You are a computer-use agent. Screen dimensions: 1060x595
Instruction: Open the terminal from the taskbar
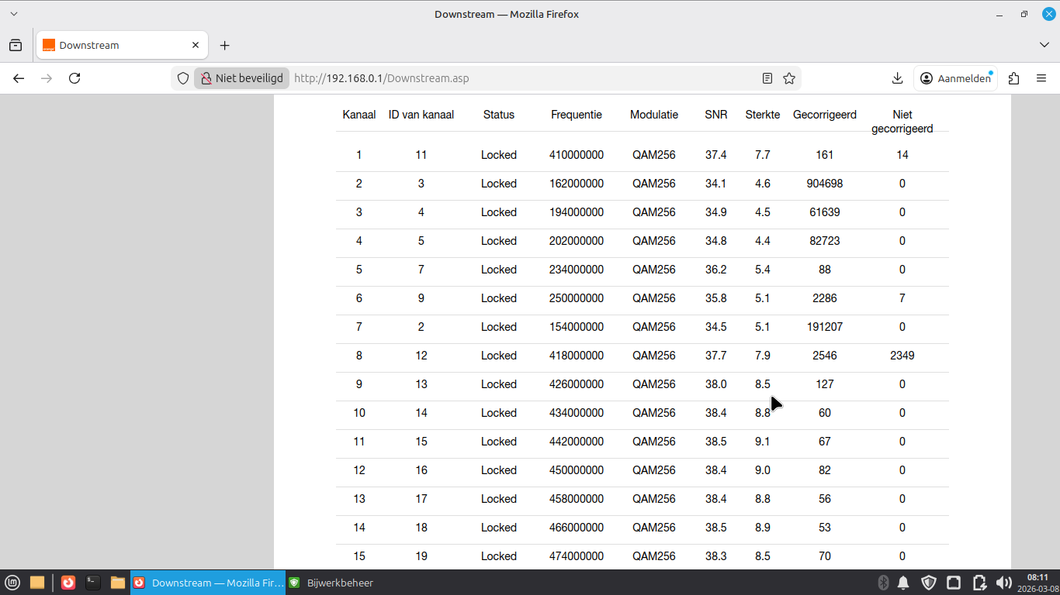click(93, 583)
